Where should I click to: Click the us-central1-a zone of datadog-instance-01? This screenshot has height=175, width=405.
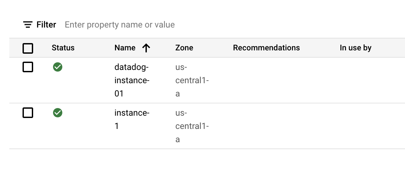[192, 81]
